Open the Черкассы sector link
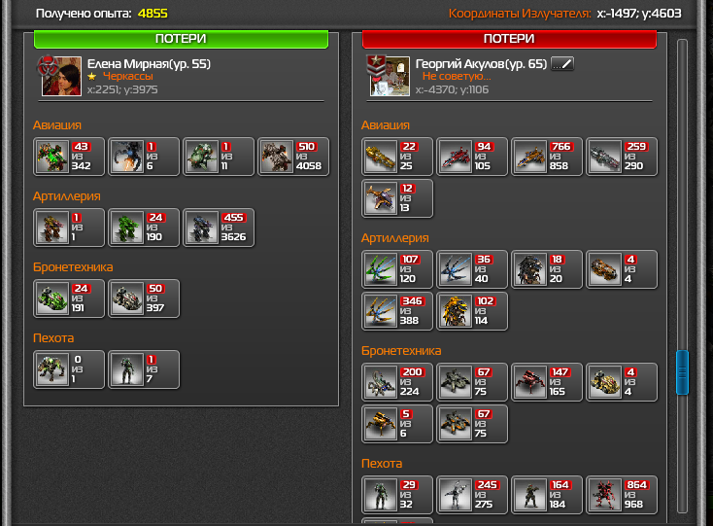The width and height of the screenshot is (713, 526). pyautogui.click(x=128, y=77)
